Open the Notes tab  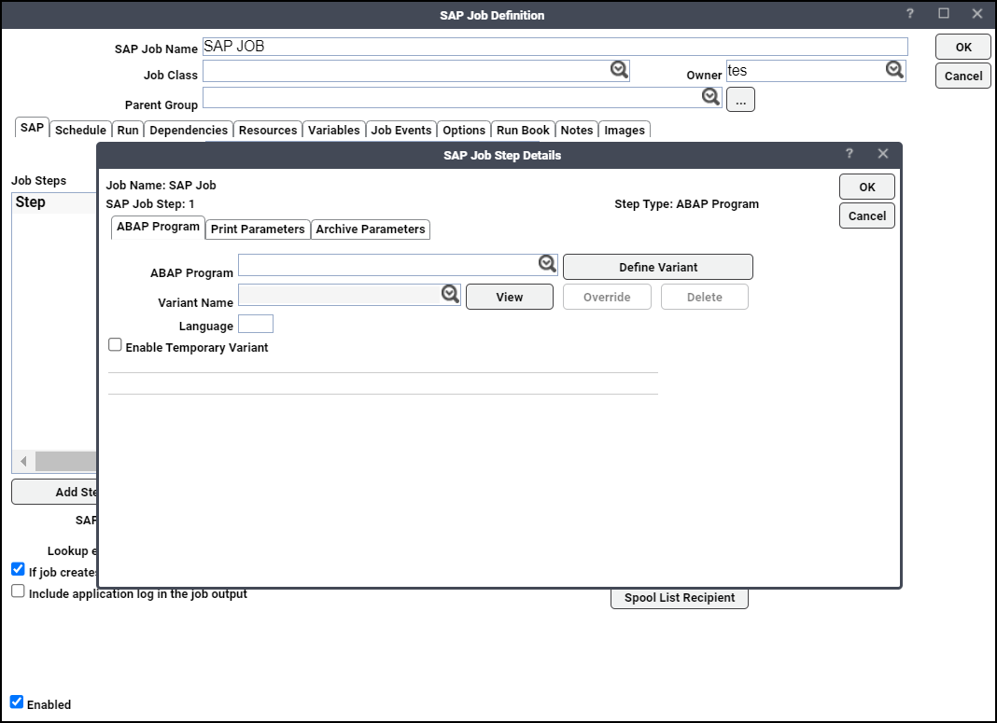pos(577,130)
